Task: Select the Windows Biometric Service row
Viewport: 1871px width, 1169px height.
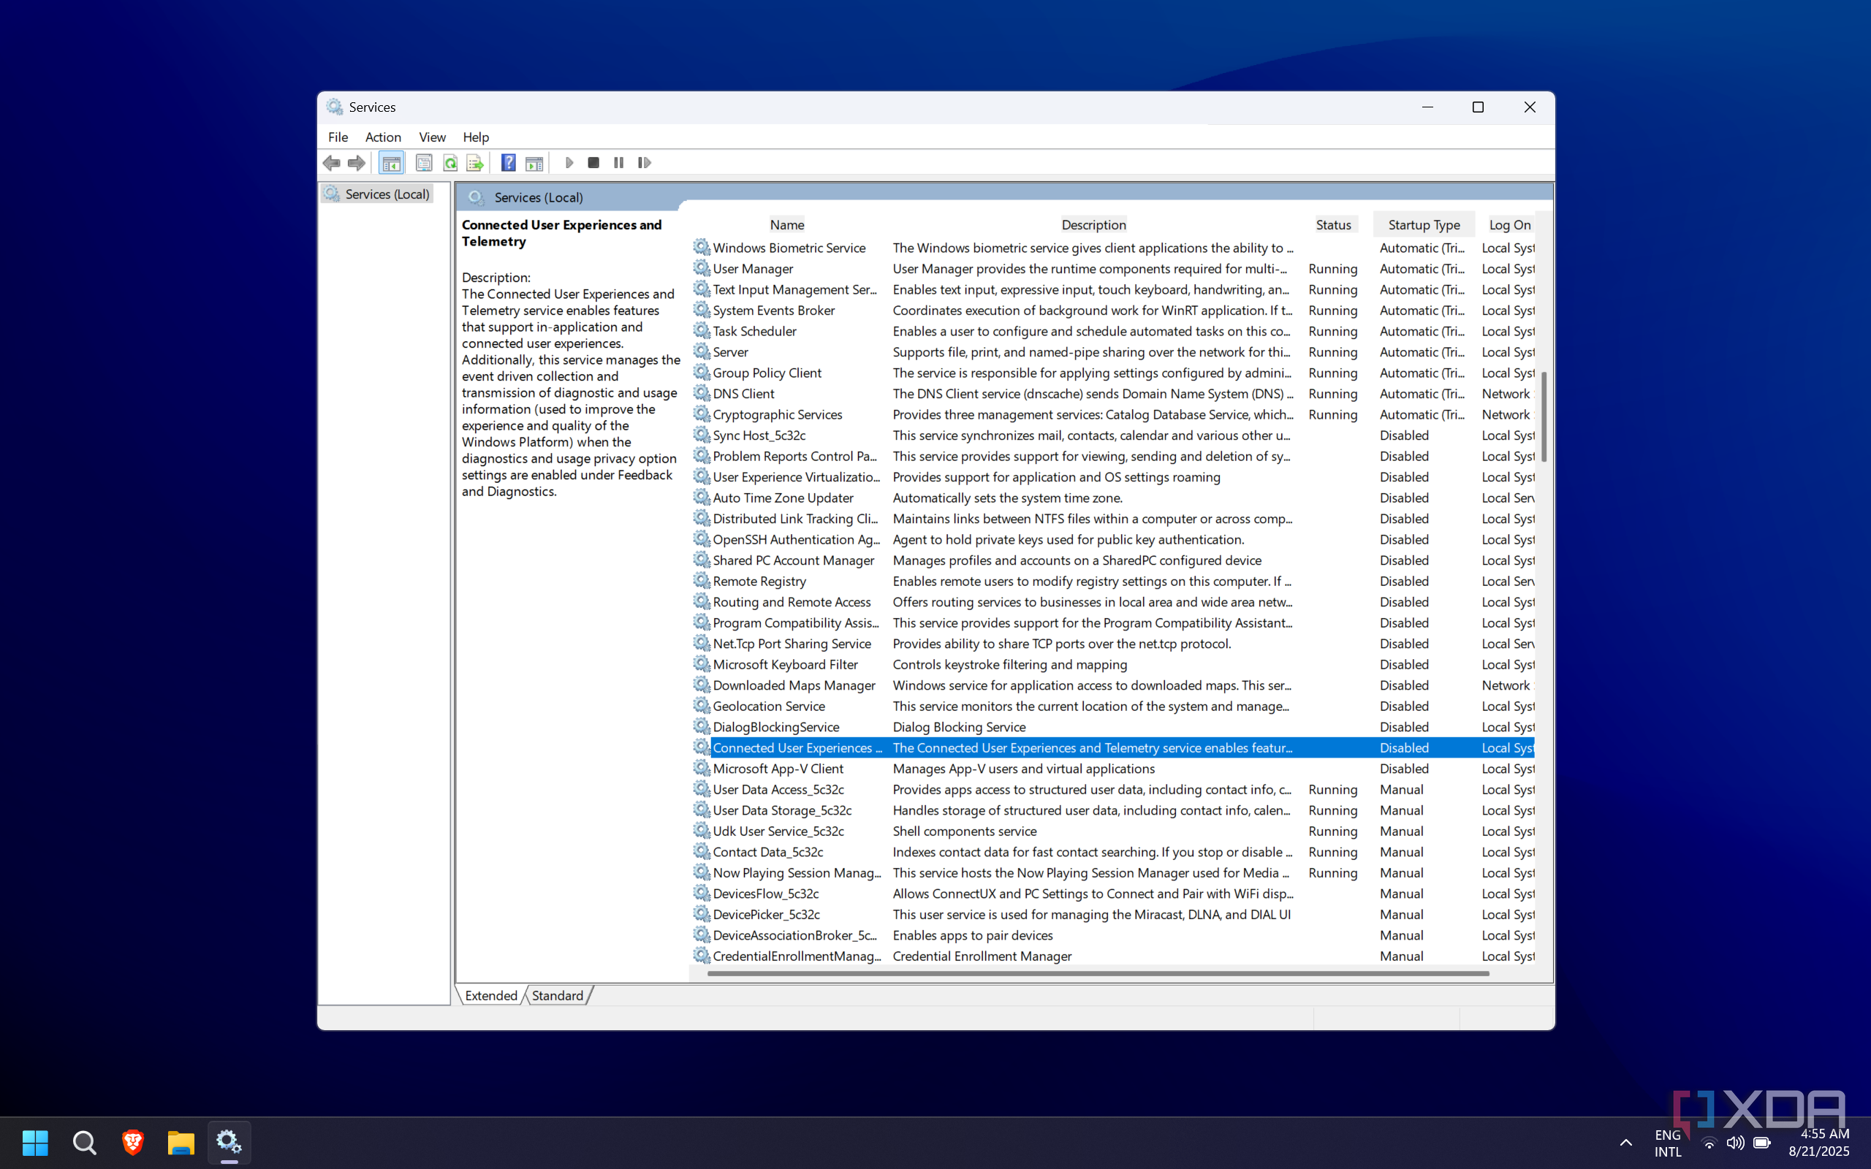Action: 1113,248
